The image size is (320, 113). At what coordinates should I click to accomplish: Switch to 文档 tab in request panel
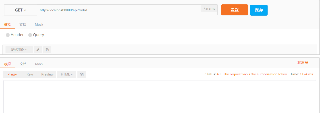[23, 25]
